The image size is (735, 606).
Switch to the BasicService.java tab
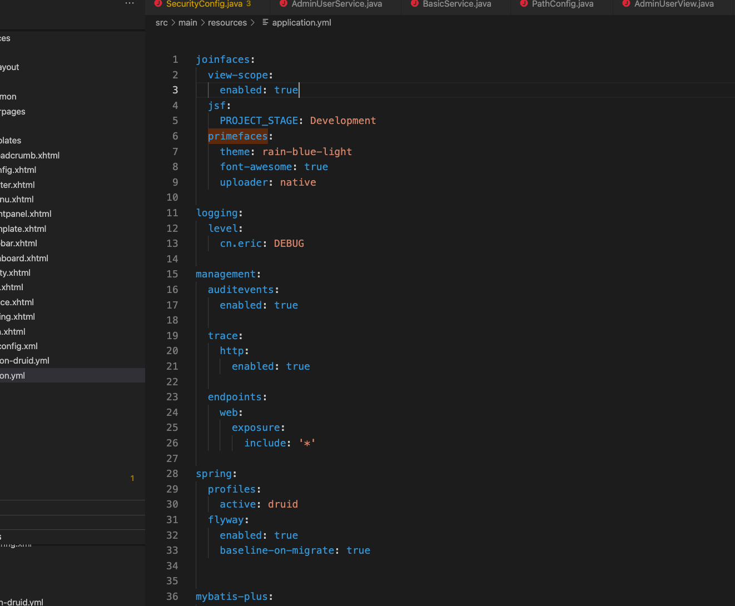tap(456, 4)
